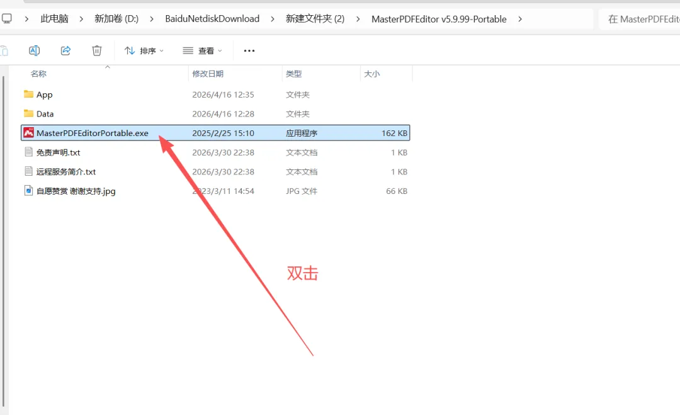Image resolution: width=680 pixels, height=415 pixels.
Task: Select the App folder icon
Action: [28, 94]
